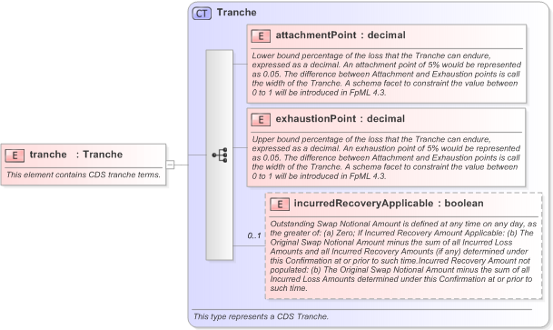Click 'This element contains CDS tranche terms.' description

click(x=84, y=175)
